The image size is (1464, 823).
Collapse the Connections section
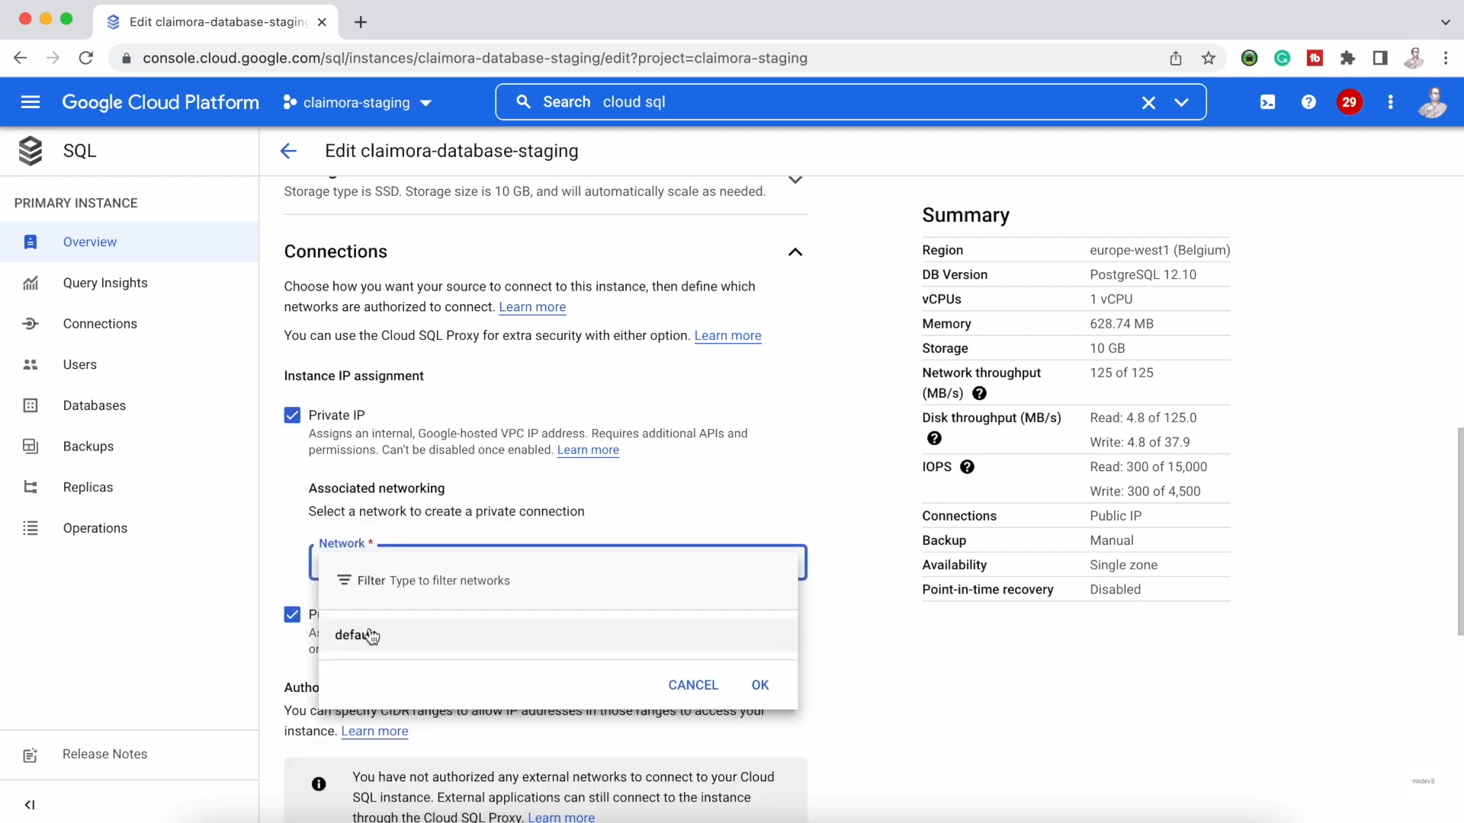pyautogui.click(x=795, y=252)
